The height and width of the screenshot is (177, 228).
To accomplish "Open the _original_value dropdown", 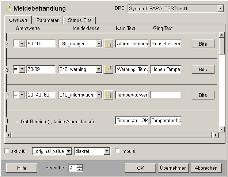I will [x=68, y=151].
